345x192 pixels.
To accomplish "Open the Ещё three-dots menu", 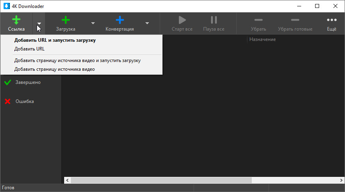I will click(x=331, y=20).
